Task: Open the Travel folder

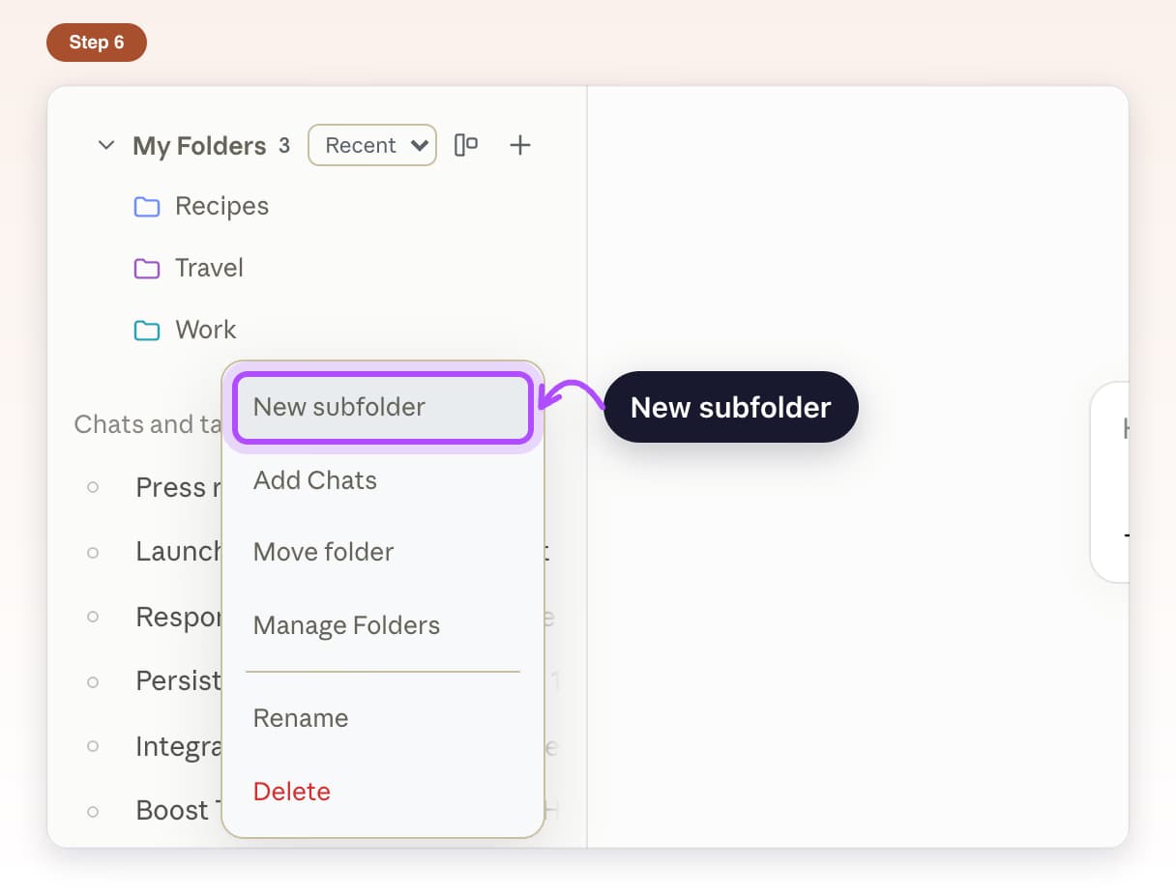Action: click(209, 268)
